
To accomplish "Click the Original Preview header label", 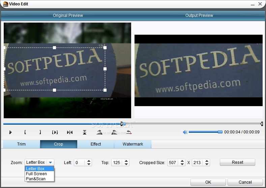I will coord(68,15).
